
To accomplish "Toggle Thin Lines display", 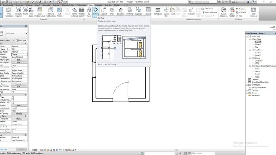I will pyautogui.click(x=31, y=12).
